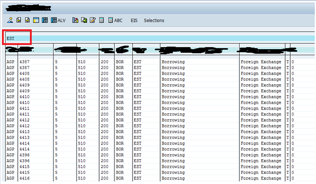Click the first BOR cell
Screen dimensions: 316x184
(120, 62)
